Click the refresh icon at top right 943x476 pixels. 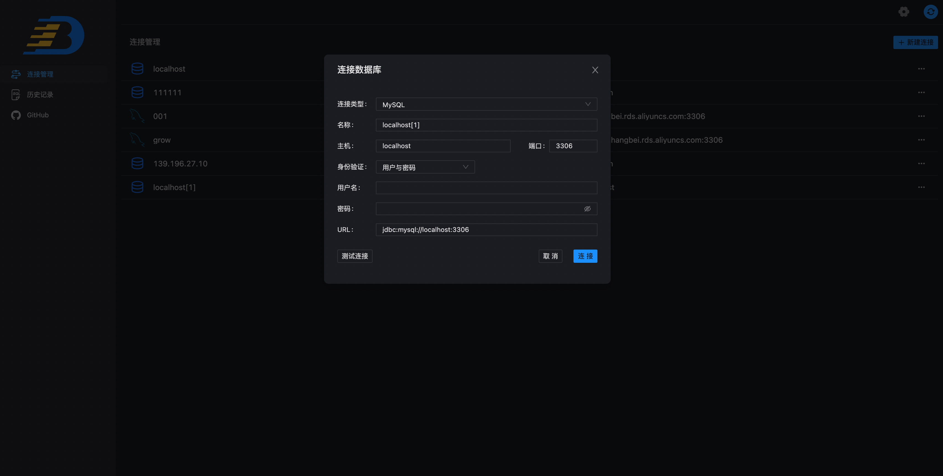pyautogui.click(x=930, y=12)
